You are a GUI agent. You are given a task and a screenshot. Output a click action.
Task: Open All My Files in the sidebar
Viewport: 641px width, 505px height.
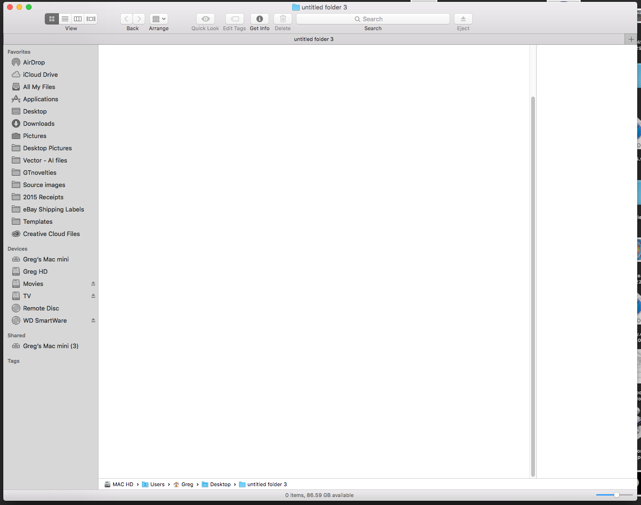click(x=39, y=87)
